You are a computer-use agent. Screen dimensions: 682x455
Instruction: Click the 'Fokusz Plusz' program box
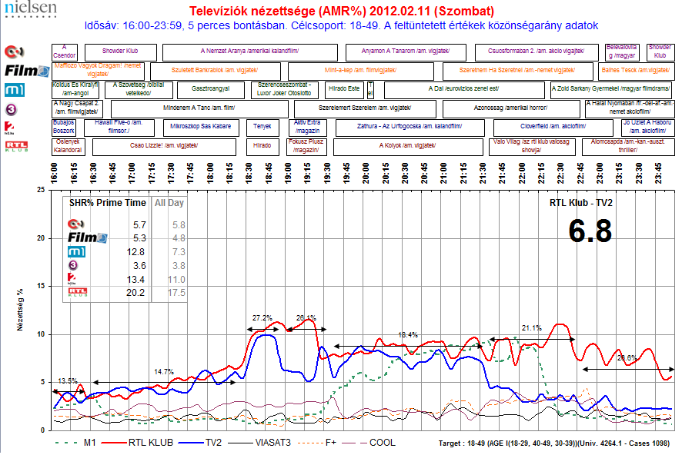[306, 147]
